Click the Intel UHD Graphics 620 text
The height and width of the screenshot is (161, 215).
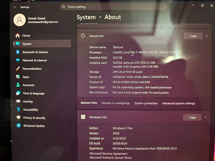135,67
